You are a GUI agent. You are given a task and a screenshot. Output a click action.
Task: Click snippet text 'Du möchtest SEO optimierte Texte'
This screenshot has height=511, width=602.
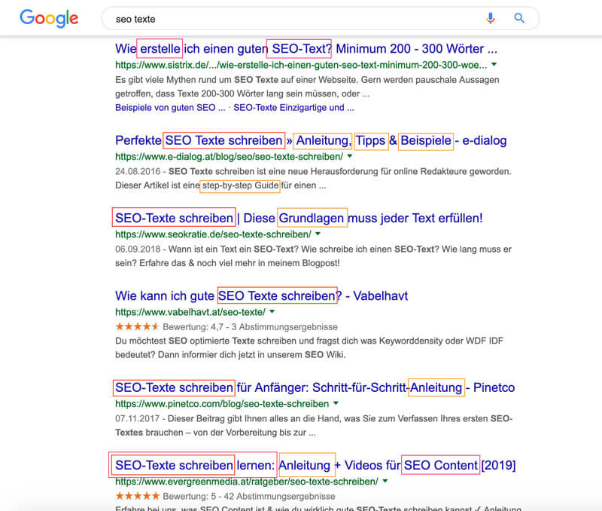[x=185, y=341]
